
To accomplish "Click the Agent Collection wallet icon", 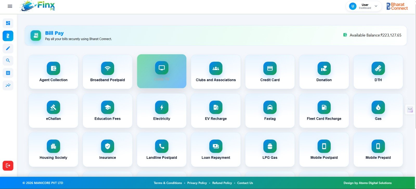I will [53, 68].
